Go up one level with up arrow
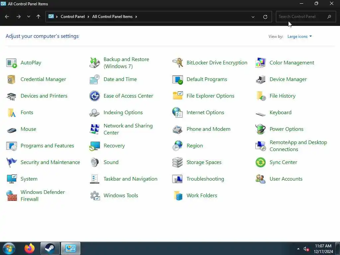Screen dimensions: 340x255 click(39, 17)
